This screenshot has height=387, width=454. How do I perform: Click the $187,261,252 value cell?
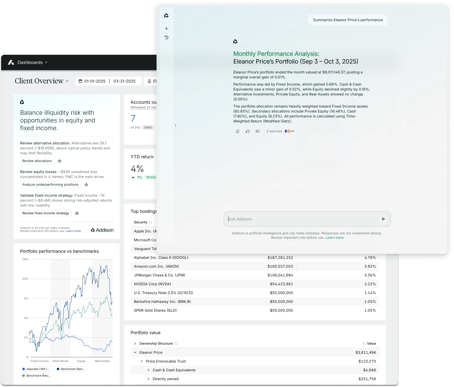point(280,257)
